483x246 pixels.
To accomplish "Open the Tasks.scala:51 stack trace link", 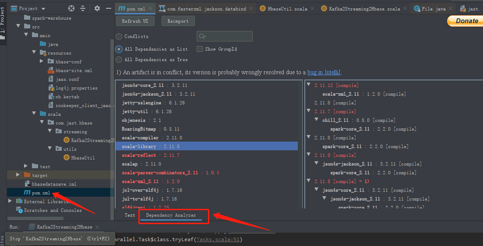I will pyautogui.click(x=218, y=239).
